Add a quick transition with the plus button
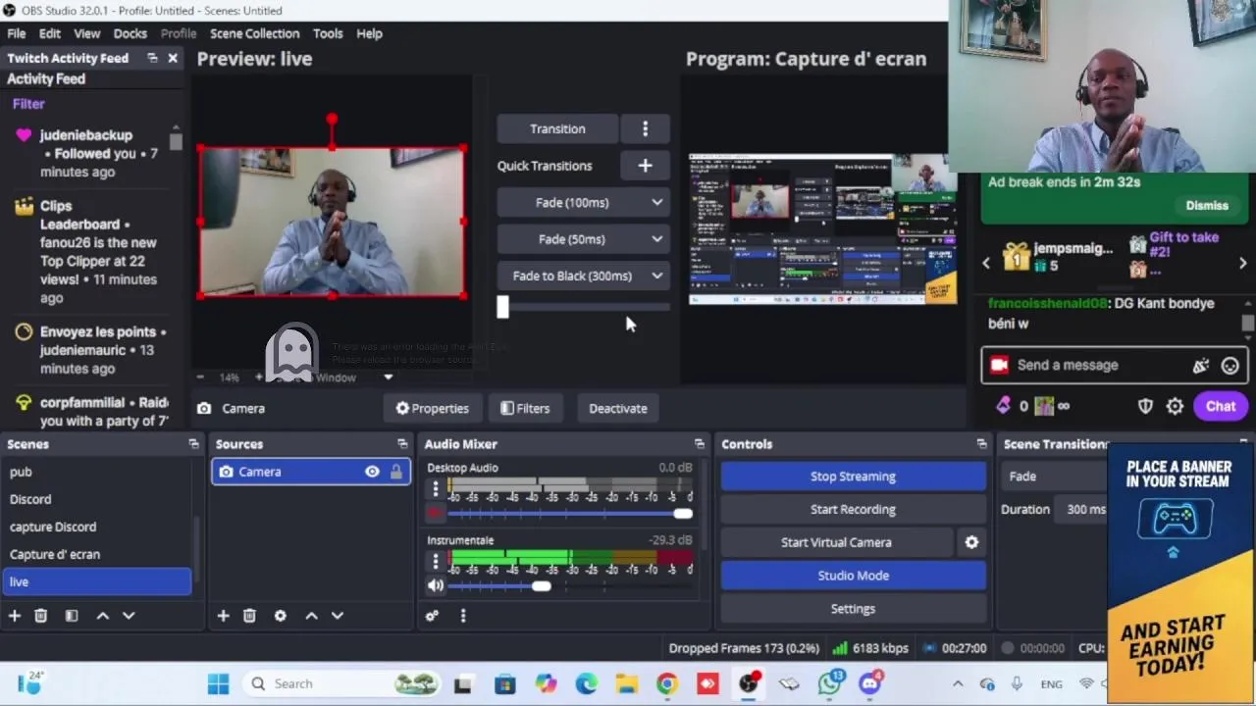1256x706 pixels. coord(645,166)
